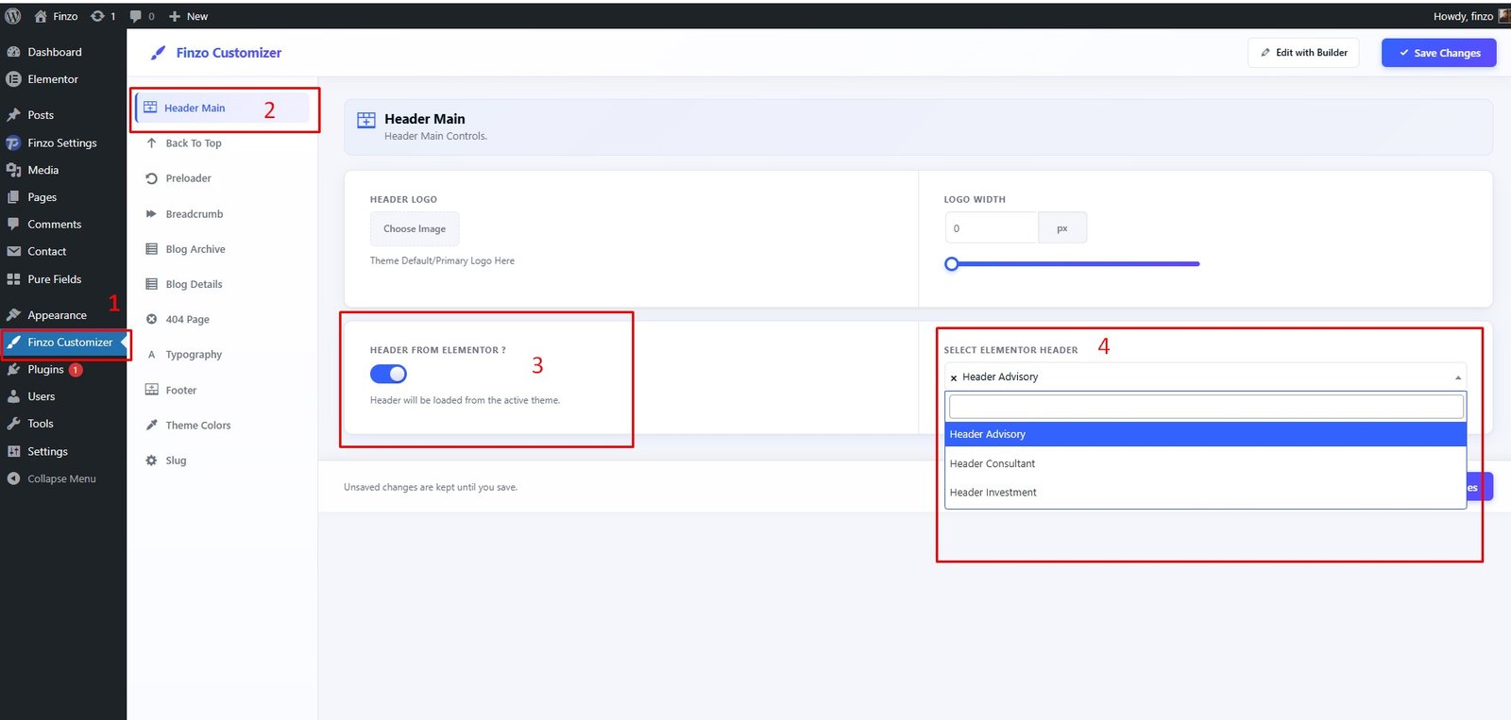The image size is (1511, 720).
Task: Click the Comments icon in sidebar
Action: point(13,225)
